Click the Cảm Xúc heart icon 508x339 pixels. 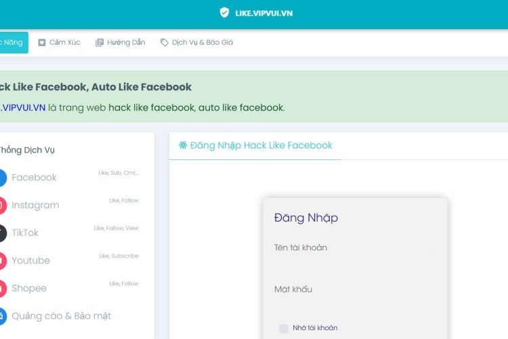click(x=42, y=43)
